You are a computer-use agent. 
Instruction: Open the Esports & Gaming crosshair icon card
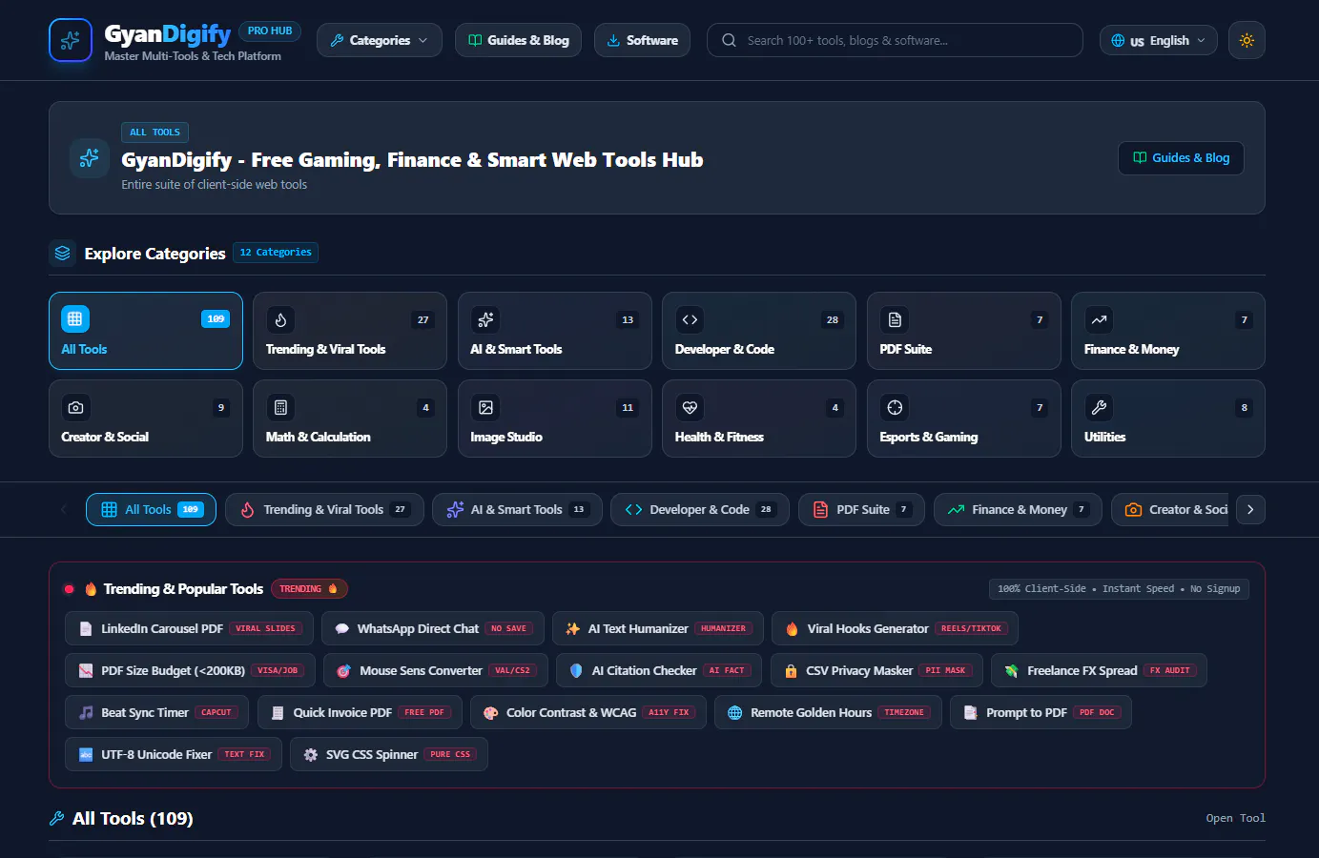coord(964,419)
